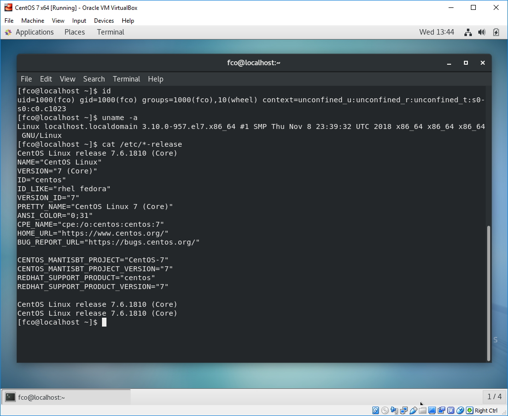The width and height of the screenshot is (508, 416).
Task: Open the Devices menu in VirtualBox
Action: 103,21
